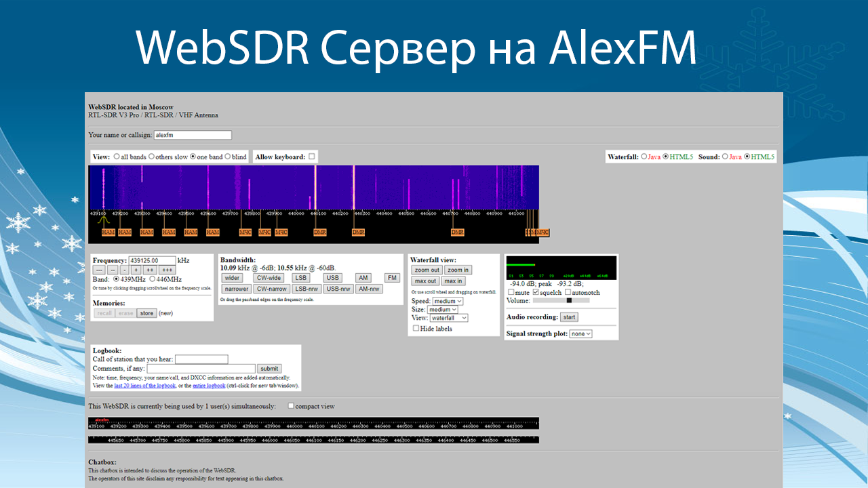The width and height of the screenshot is (868, 488).
Task: Click the Volume slider handle
Action: (569, 300)
